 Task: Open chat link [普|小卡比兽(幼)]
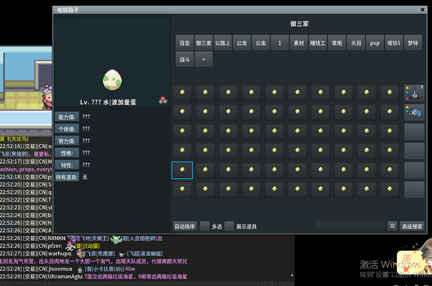pos(105,269)
